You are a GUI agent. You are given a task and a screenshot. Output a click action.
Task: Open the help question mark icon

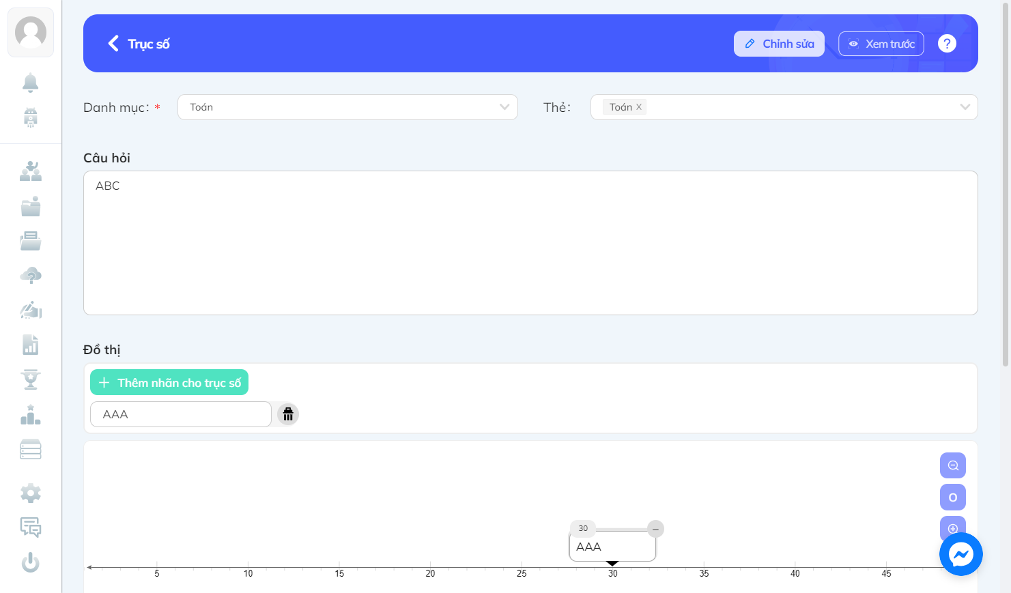[x=947, y=44]
